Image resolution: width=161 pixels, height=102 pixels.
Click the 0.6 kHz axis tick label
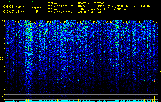(2, 97)
